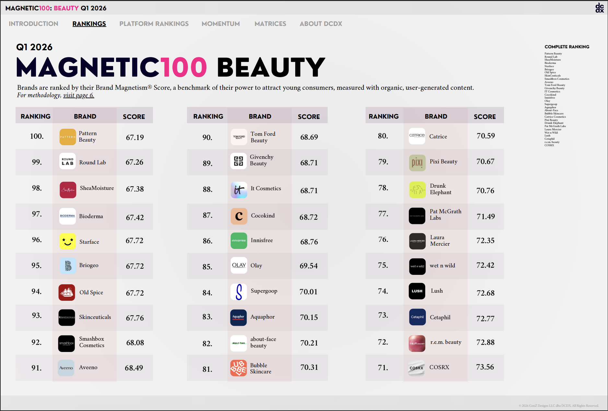Click the Complete Ranking heading
Screen dimensions: 608x411
(567, 47)
